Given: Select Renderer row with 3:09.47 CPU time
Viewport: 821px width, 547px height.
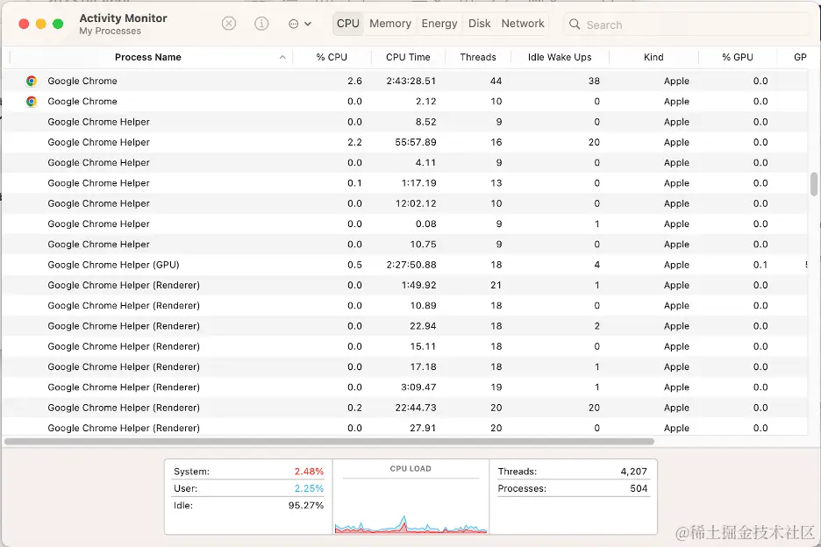Looking at the screenshot, I should (x=404, y=387).
